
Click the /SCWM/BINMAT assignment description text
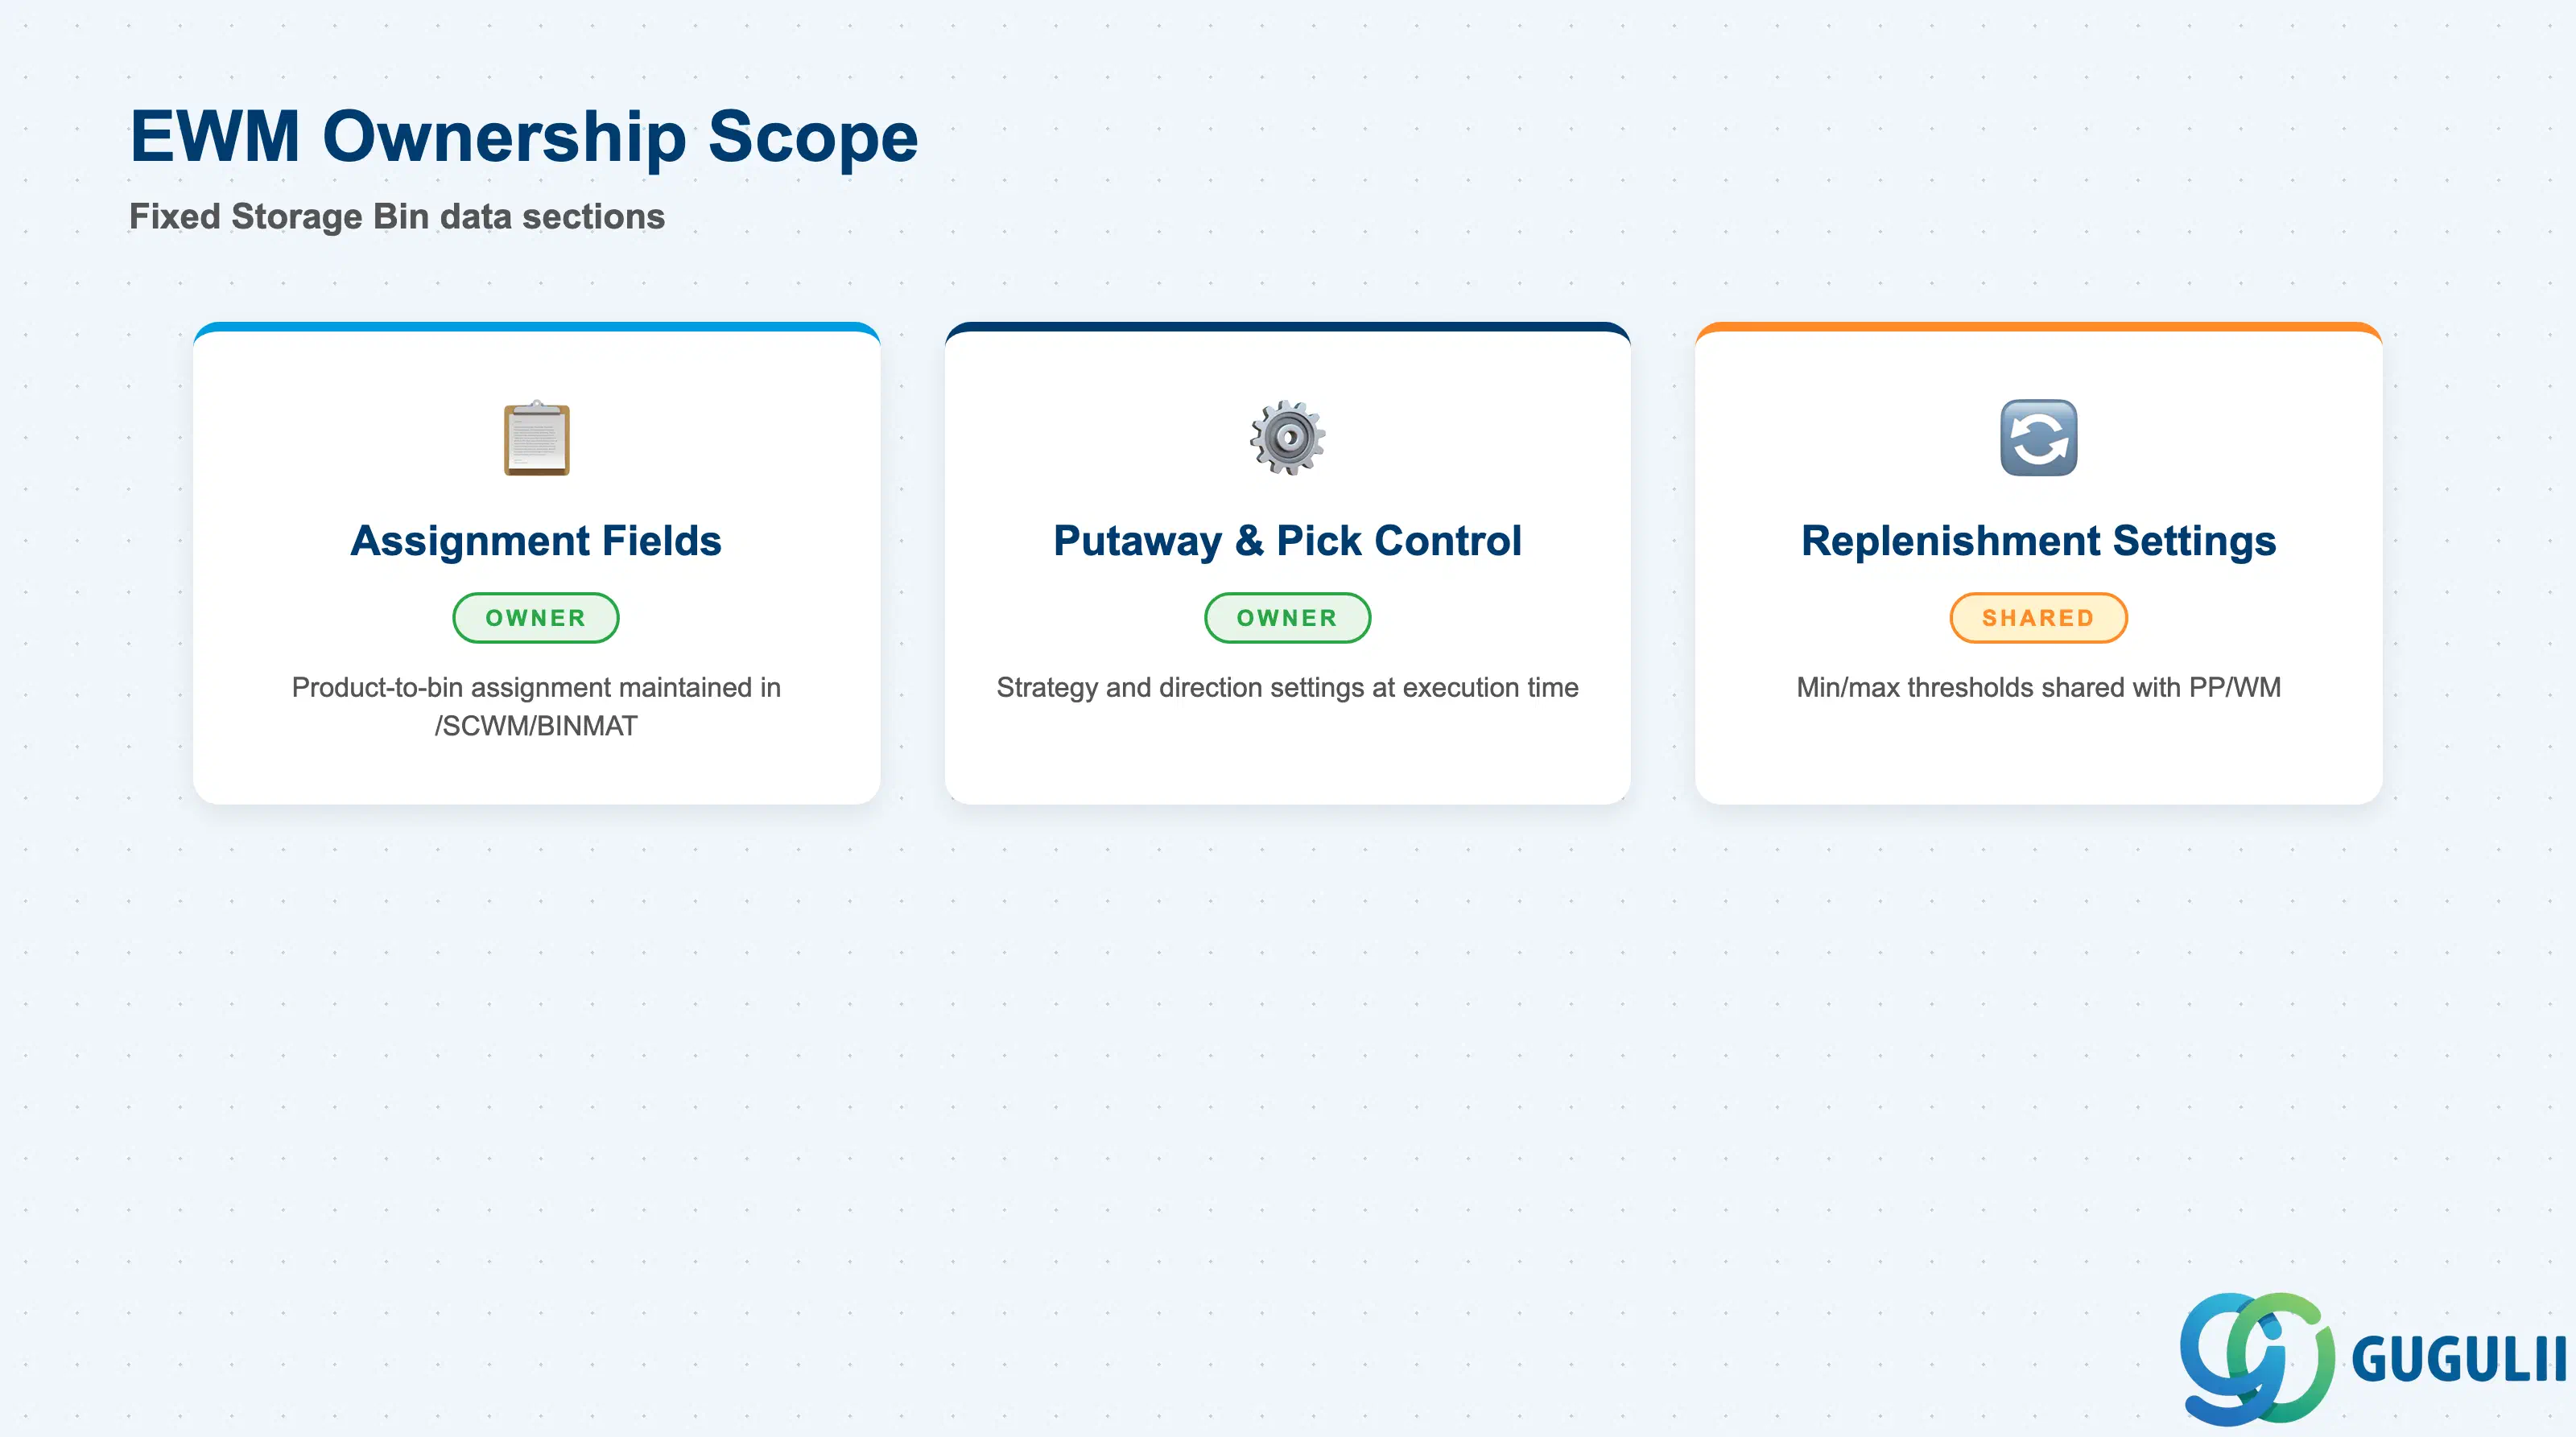click(x=536, y=706)
